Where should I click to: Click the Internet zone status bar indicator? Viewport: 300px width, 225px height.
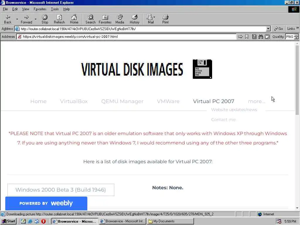coord(266,214)
